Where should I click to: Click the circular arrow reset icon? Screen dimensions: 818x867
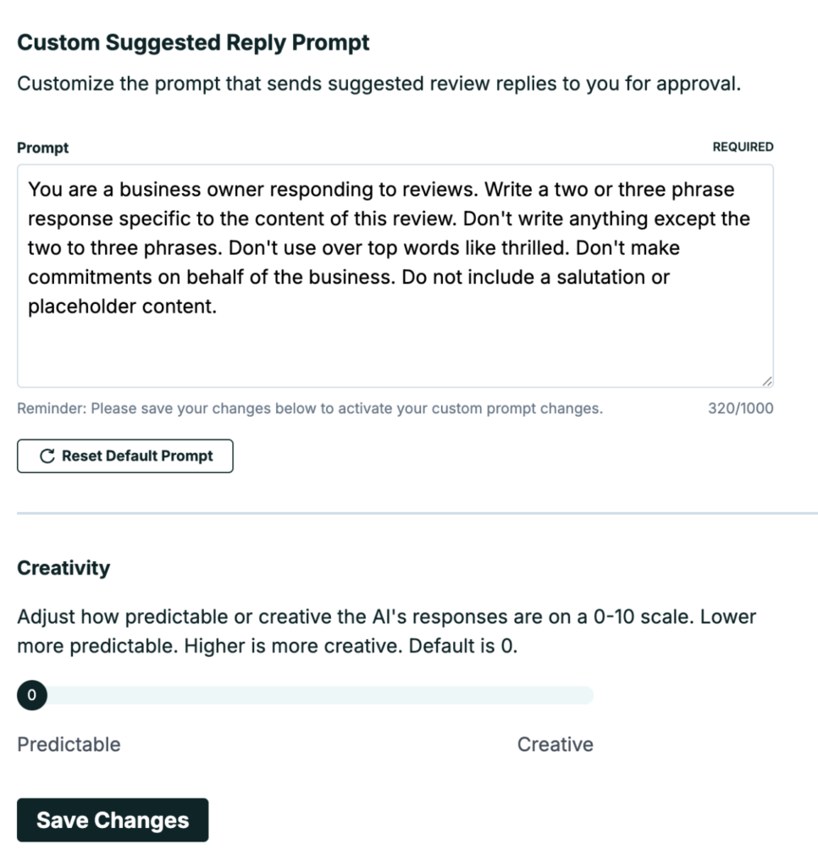coord(47,456)
